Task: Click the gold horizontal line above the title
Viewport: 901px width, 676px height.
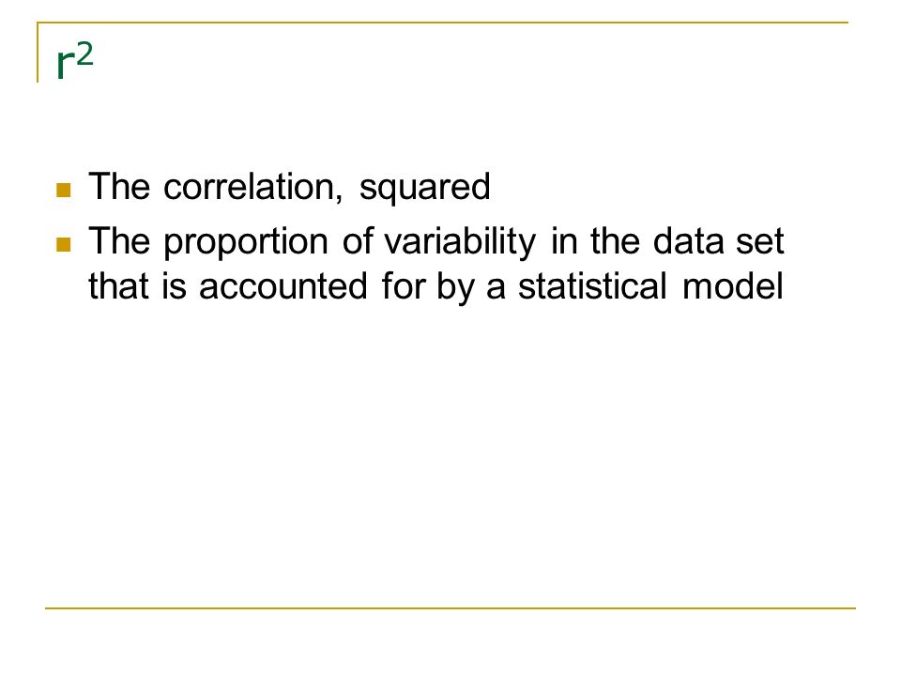Action: click(442, 23)
